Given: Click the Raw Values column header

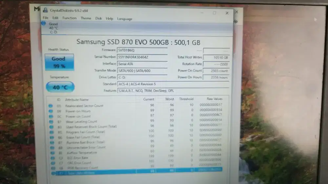Looking at the screenshot, I should [215, 99].
